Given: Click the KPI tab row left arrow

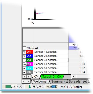Looking at the screenshot, I should coord(24,77).
